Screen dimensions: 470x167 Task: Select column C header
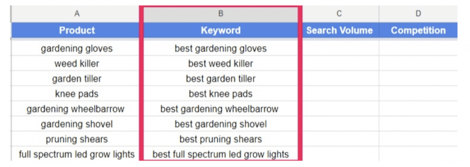point(339,14)
